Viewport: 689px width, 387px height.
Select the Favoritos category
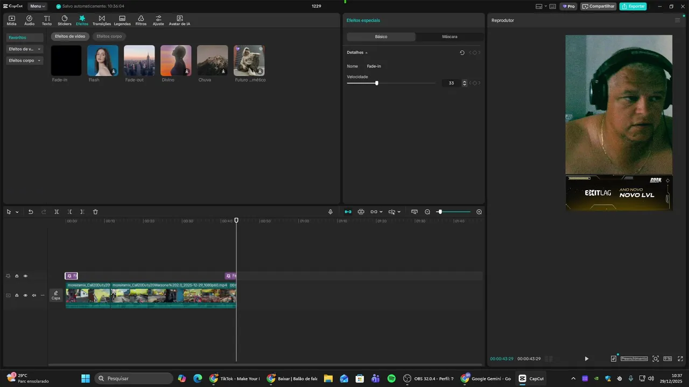(25, 38)
